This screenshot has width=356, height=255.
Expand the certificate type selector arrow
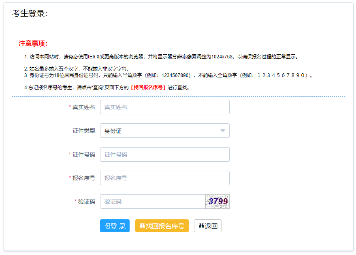click(222, 131)
